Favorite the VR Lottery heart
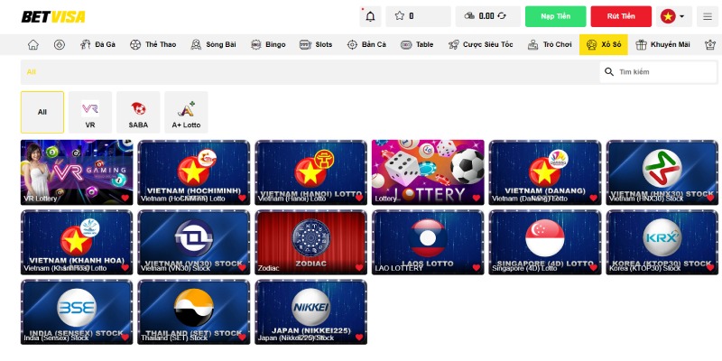 [x=125, y=198]
